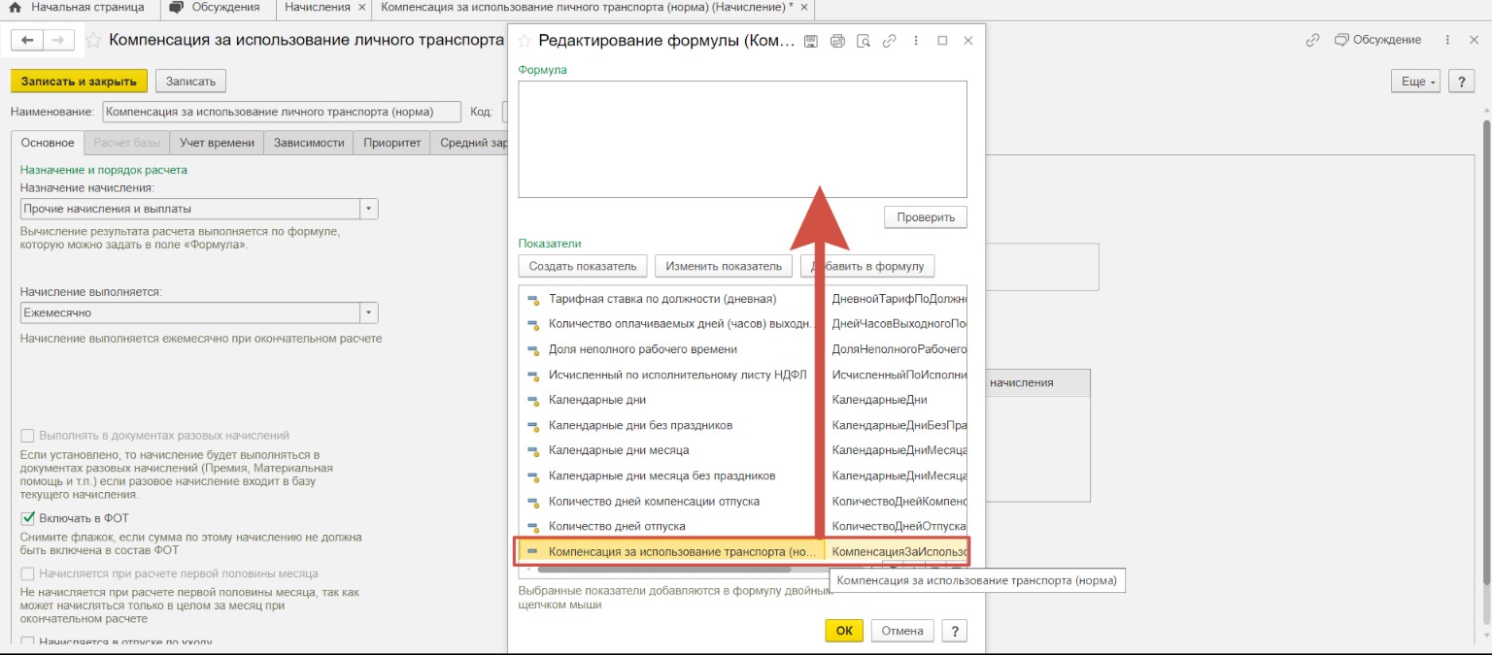This screenshot has height=655, width=1492.
Task: Open the three-dot menu in formula dialog
Action: (916, 41)
